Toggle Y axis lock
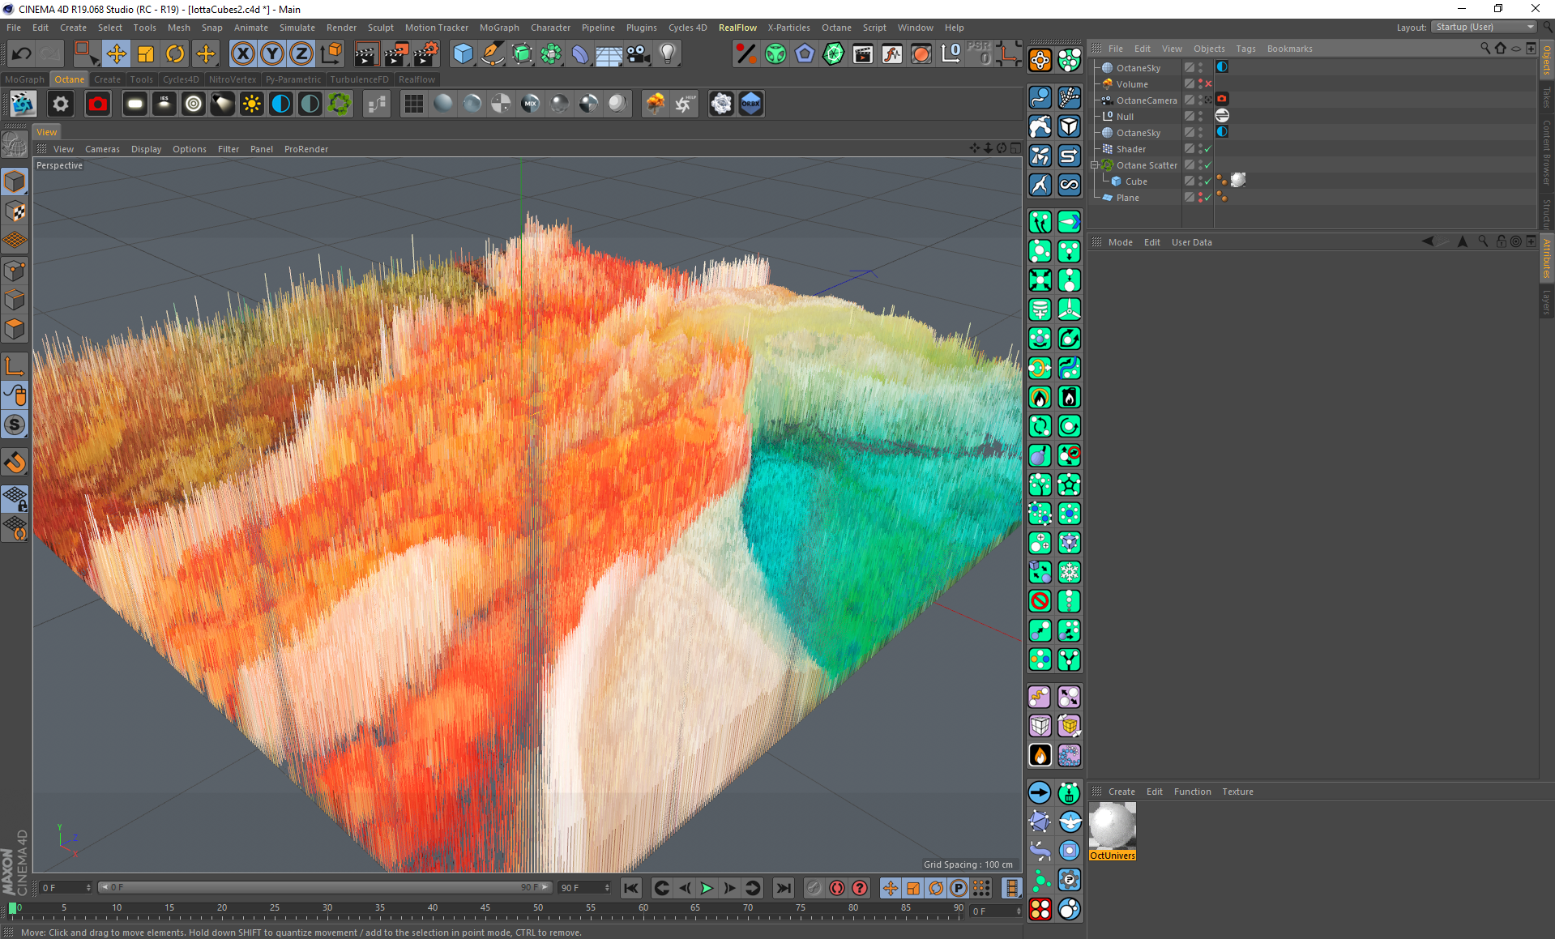1555x939 pixels. pyautogui.click(x=271, y=54)
